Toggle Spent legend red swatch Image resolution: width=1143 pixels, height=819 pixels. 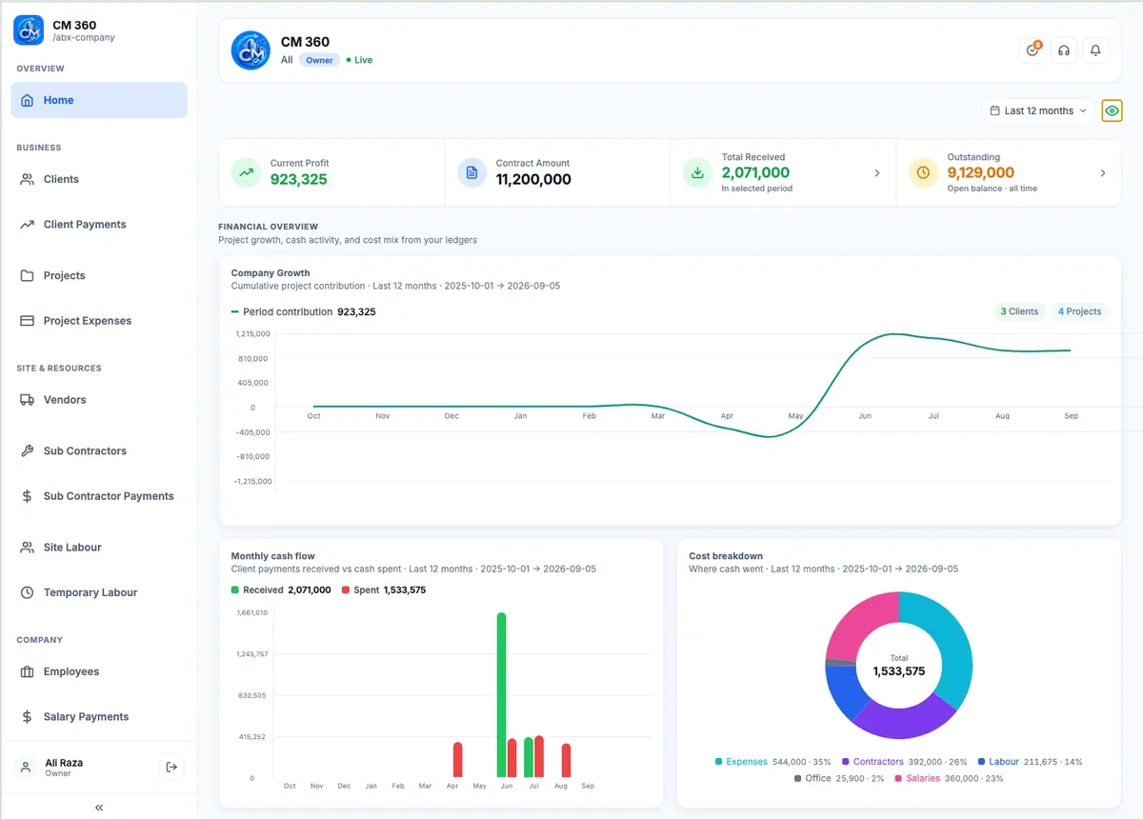tap(347, 590)
